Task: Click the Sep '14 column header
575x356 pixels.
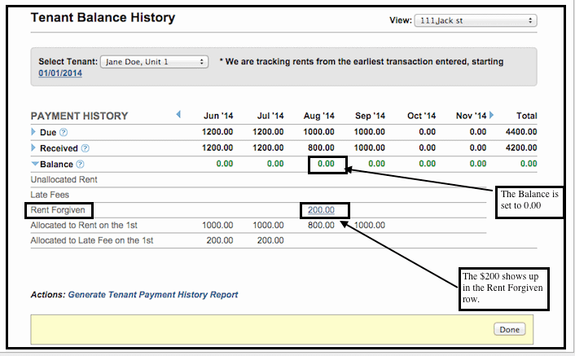Action: pos(370,116)
